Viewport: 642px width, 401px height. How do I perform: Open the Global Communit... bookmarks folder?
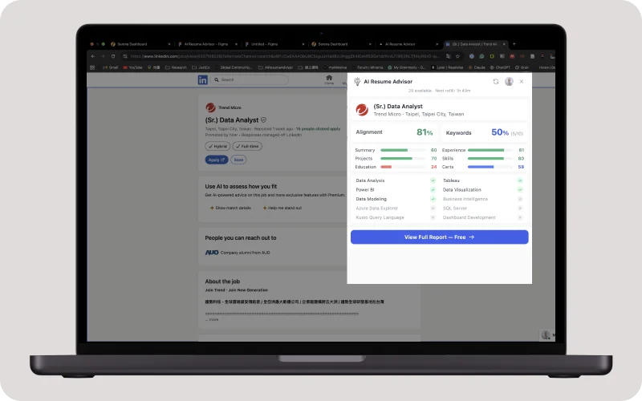(x=233, y=67)
